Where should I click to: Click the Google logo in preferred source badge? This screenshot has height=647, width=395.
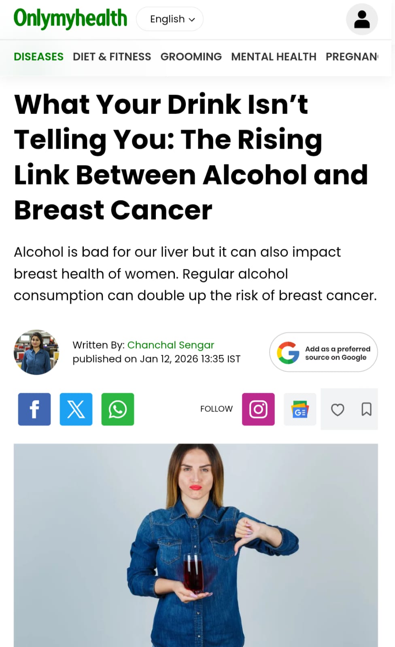point(288,352)
